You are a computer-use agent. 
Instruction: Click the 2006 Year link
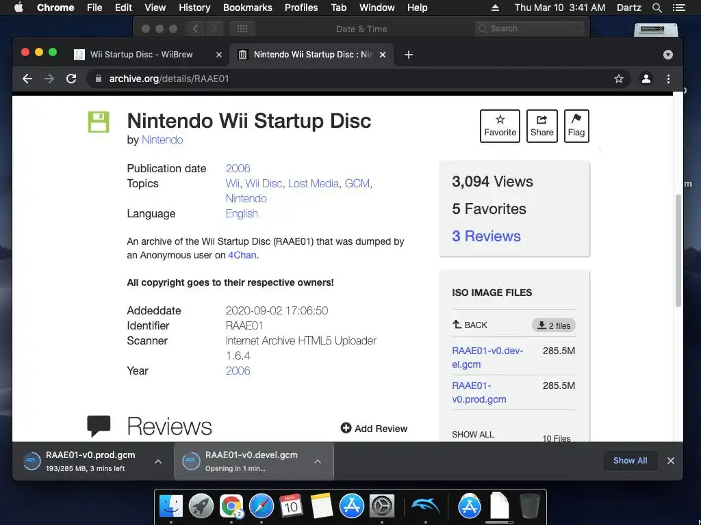tap(238, 371)
